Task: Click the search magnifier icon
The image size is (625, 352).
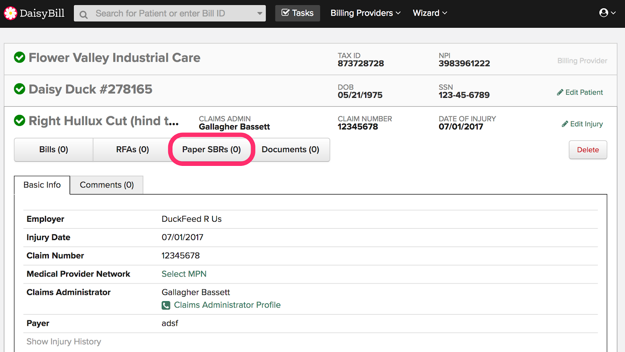Action: 84,15
